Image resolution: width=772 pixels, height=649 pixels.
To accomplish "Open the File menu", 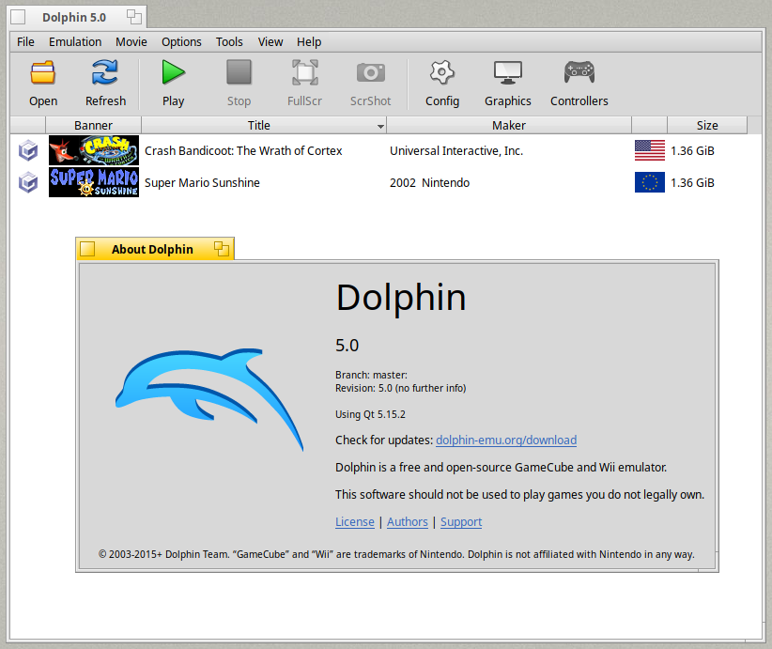I will 25,42.
